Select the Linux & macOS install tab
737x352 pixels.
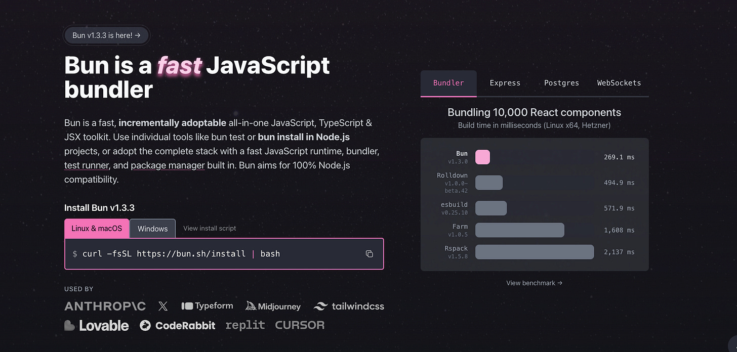tap(97, 228)
